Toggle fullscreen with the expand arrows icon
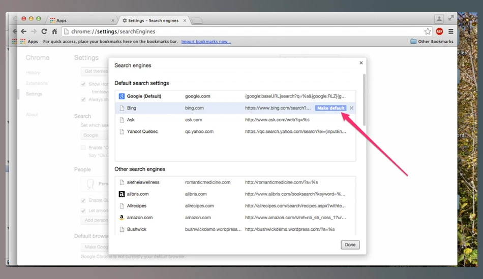Image resolution: width=483 pixels, height=279 pixels. click(451, 18)
